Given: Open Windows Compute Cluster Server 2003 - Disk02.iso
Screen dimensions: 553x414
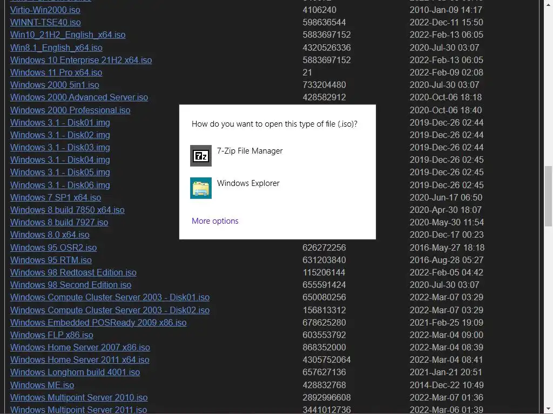Looking at the screenshot, I should [x=110, y=310].
